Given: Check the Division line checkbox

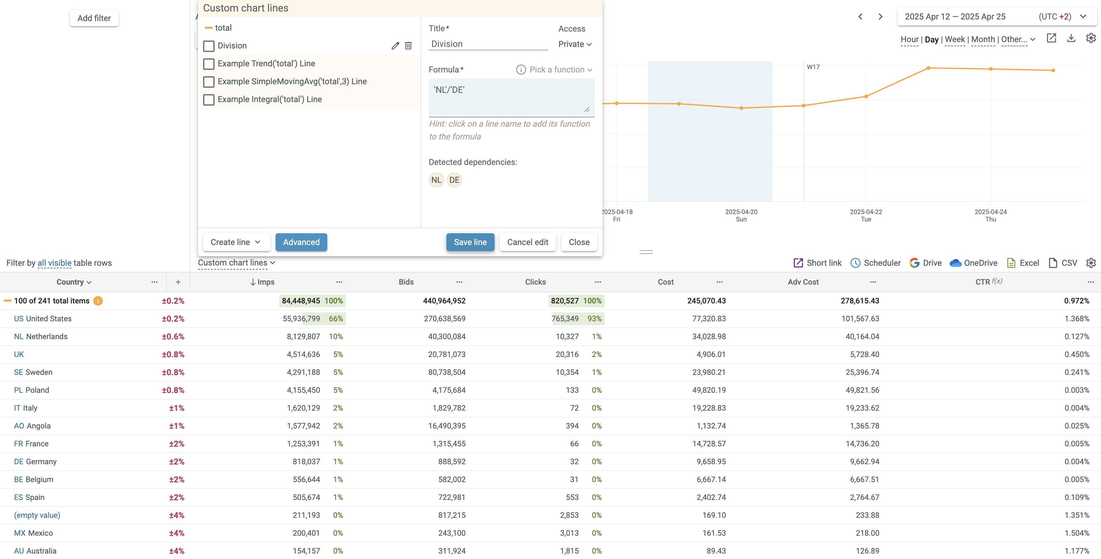Looking at the screenshot, I should 209,46.
